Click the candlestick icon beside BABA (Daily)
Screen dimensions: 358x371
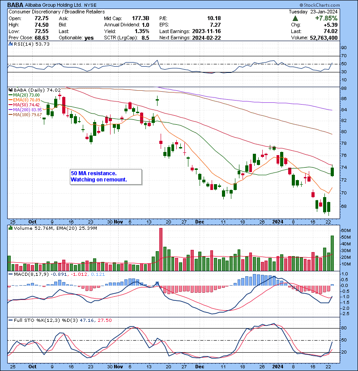click(10, 90)
